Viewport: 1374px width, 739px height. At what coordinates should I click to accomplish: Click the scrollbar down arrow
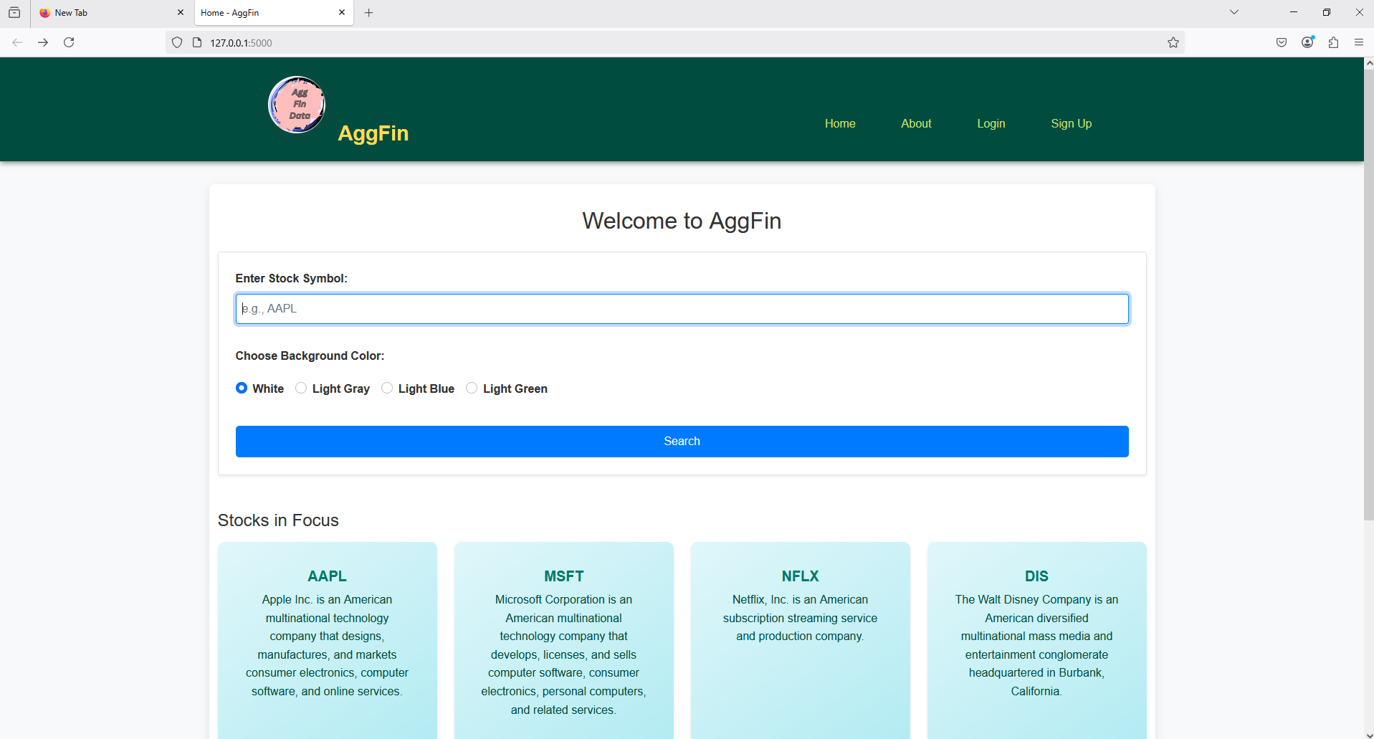[1369, 734]
